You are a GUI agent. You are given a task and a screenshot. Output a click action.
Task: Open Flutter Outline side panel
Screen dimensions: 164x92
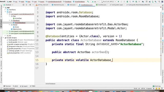point(163,18)
